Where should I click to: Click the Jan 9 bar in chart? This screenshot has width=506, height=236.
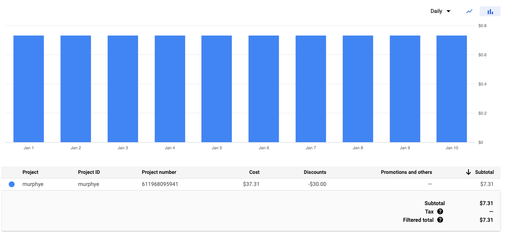pyautogui.click(x=405, y=89)
